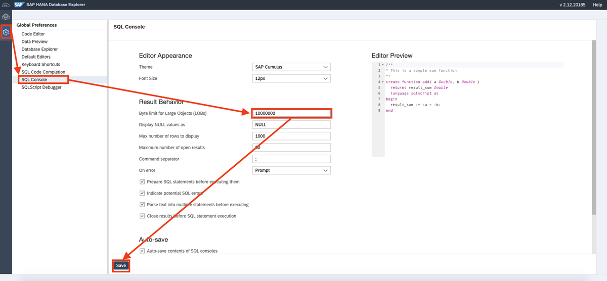This screenshot has width=607, height=281.
Task: Open the database connections icon in sidebar
Action: click(x=6, y=17)
